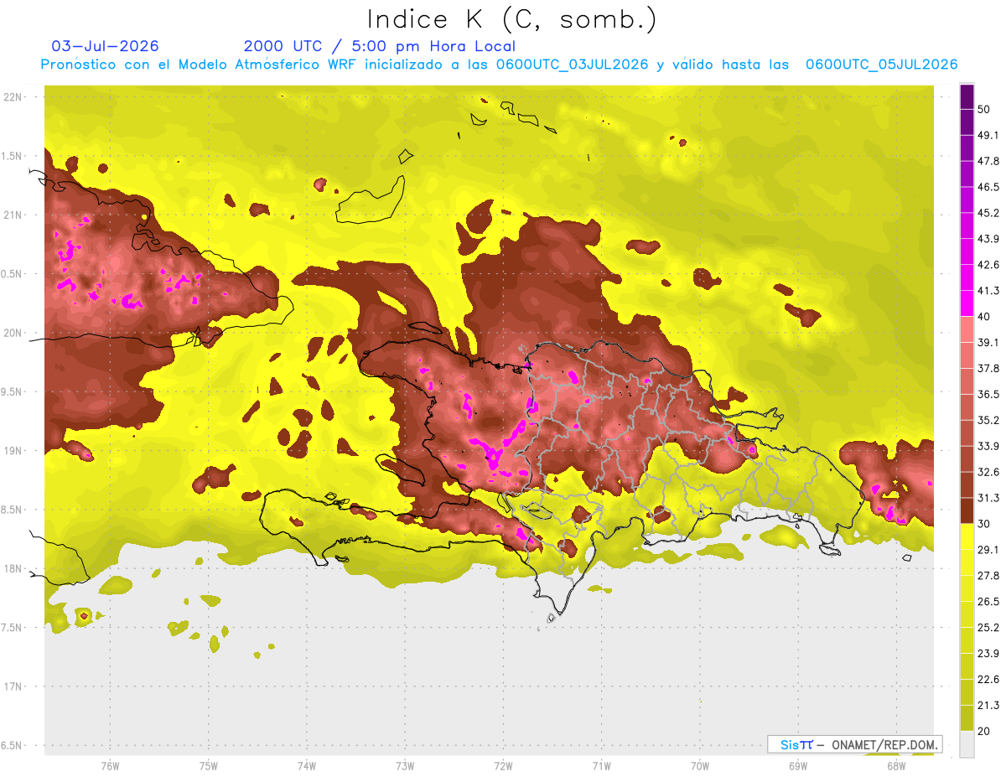Click the colorbar label "49.1"

(x=988, y=136)
